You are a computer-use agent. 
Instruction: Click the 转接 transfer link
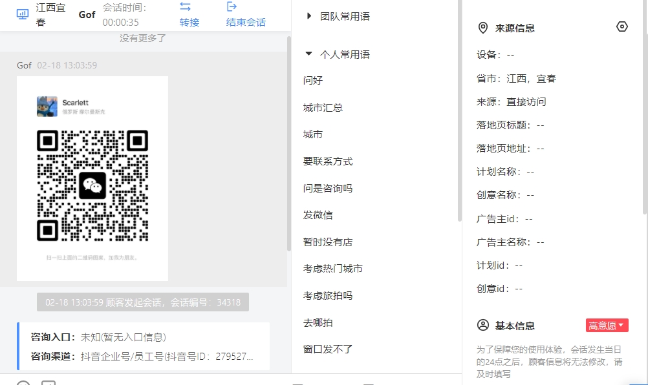189,22
